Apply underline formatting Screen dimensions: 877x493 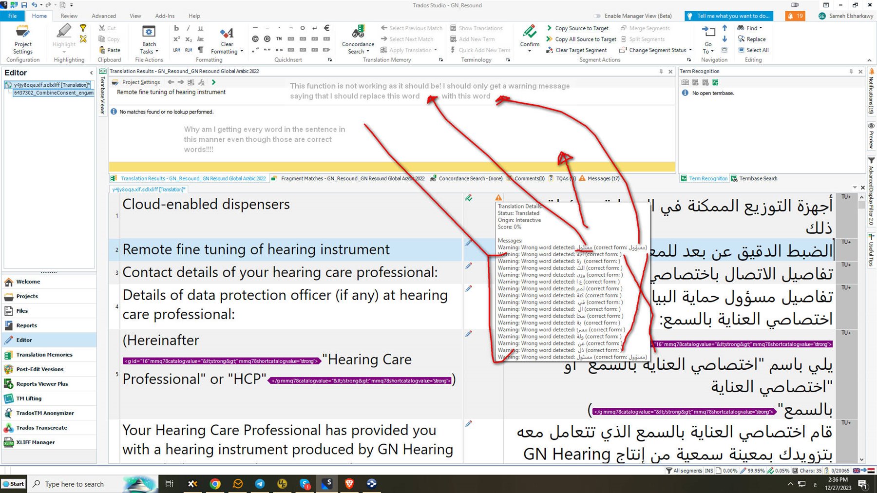[200, 28]
